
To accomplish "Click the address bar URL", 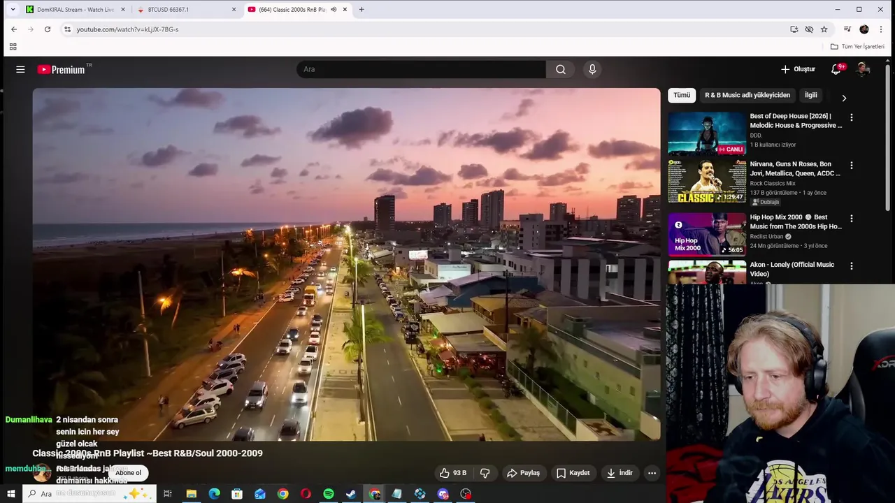I will pos(127,29).
